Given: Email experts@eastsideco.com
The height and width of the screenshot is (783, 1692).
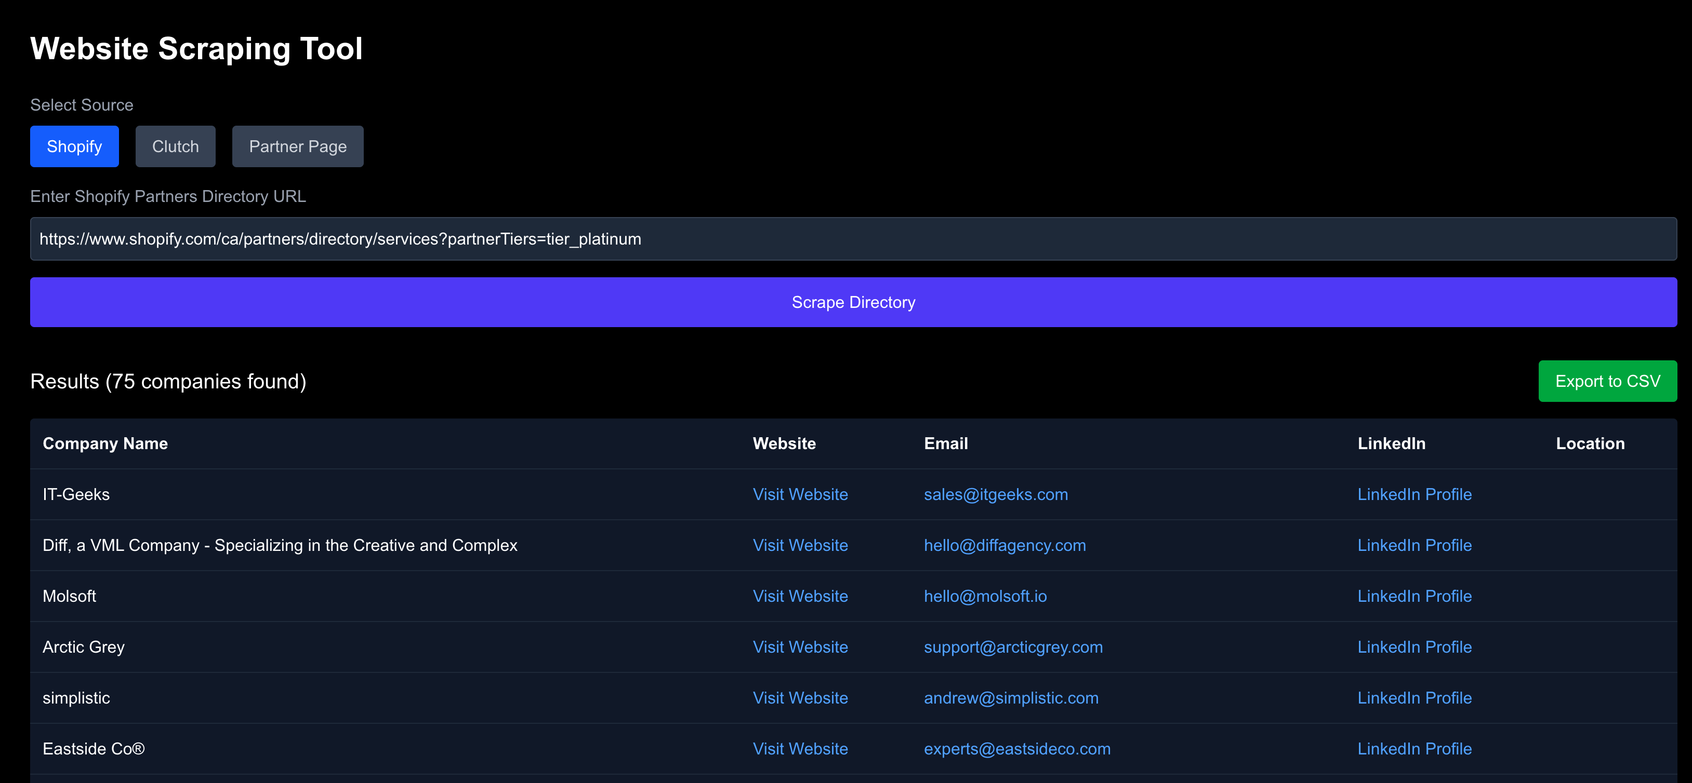Looking at the screenshot, I should 1017,748.
